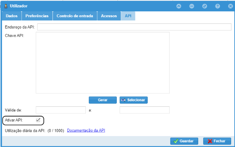Generate a key with the Gerar button
Viewport: 235px width, 147px height.
coord(103,100)
